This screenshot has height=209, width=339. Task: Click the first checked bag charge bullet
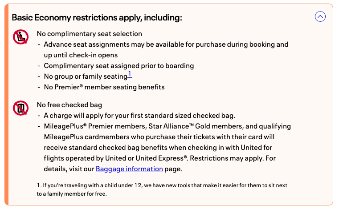(139, 116)
